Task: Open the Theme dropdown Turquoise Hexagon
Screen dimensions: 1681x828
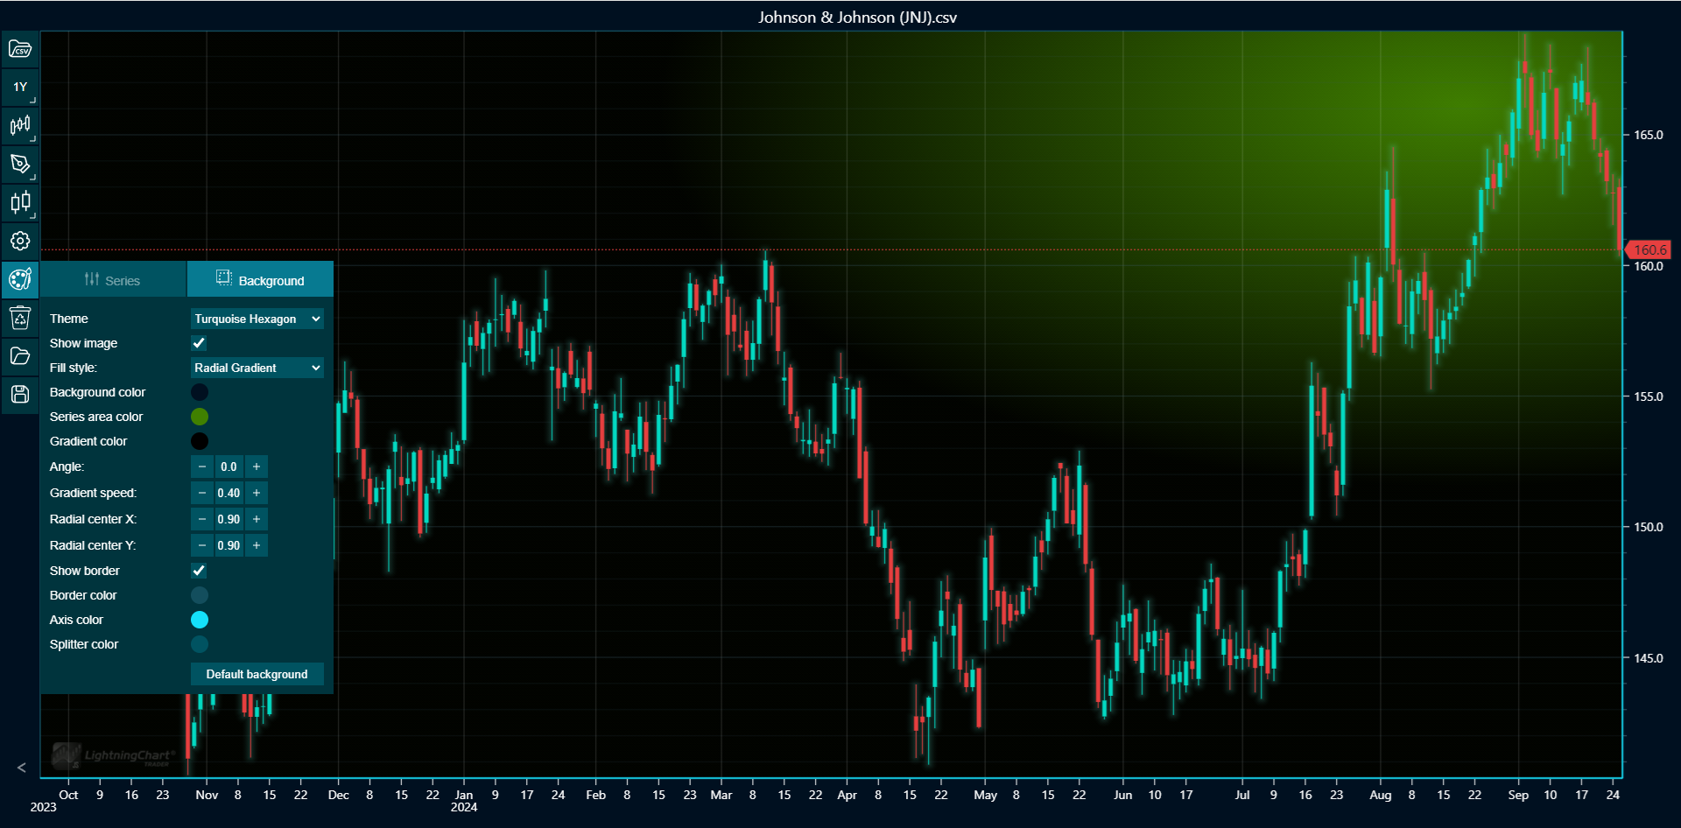Action: point(257,319)
